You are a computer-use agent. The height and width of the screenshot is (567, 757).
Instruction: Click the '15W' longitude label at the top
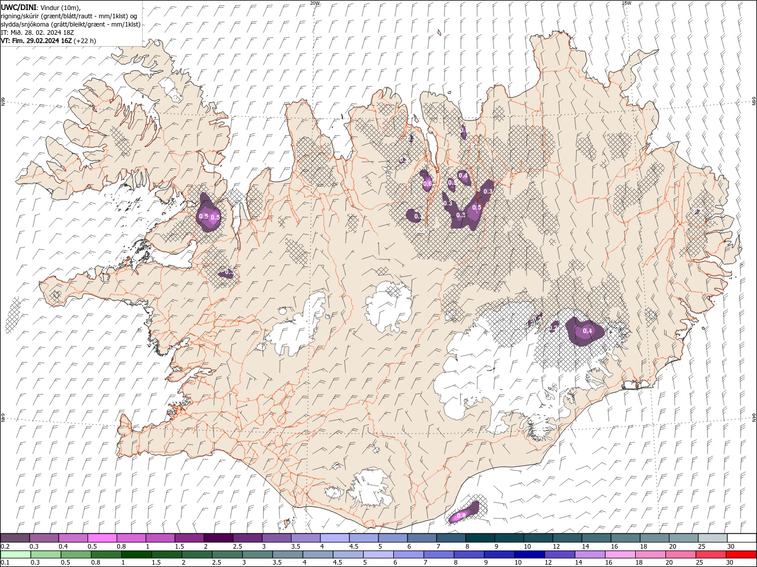[626, 2]
